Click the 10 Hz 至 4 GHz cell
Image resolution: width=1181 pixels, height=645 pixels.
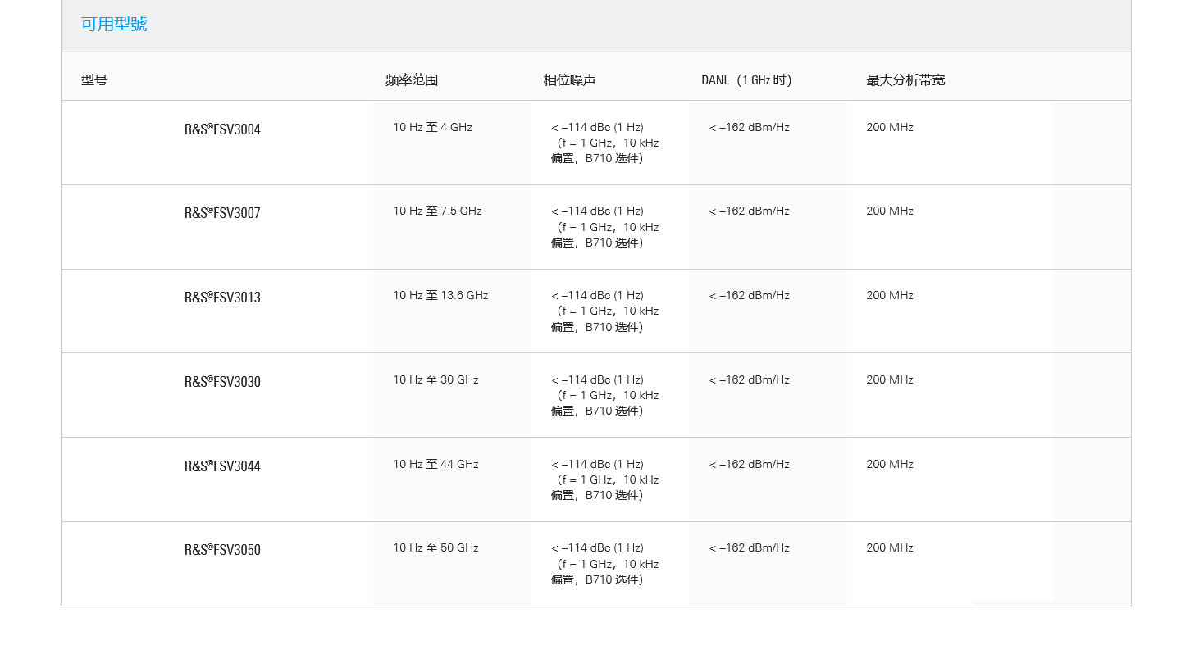pyautogui.click(x=432, y=128)
